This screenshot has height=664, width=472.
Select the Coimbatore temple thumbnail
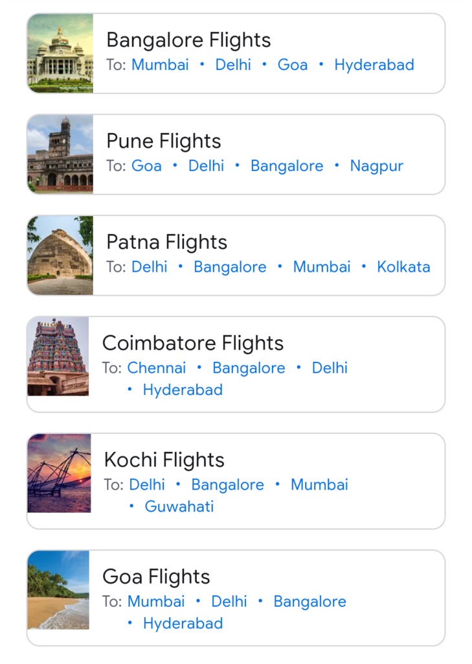tap(58, 357)
